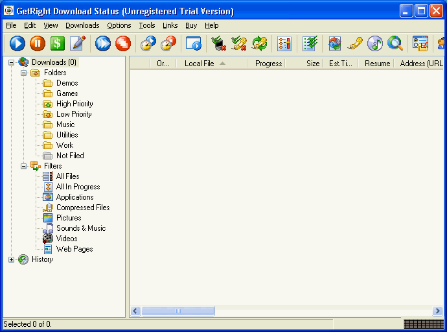Click the phone with checkmarks hang-up icon
This screenshot has width=447, height=332.
click(x=239, y=43)
